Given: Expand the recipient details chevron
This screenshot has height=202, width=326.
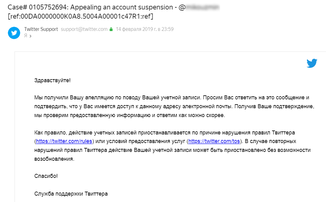Looking at the screenshot, I should point(30,36).
